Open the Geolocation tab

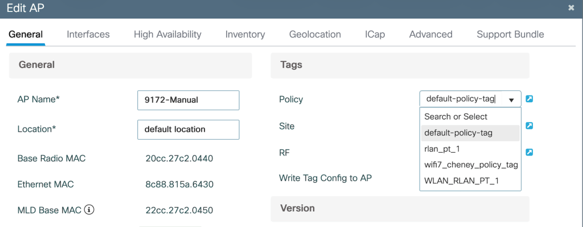click(x=315, y=34)
